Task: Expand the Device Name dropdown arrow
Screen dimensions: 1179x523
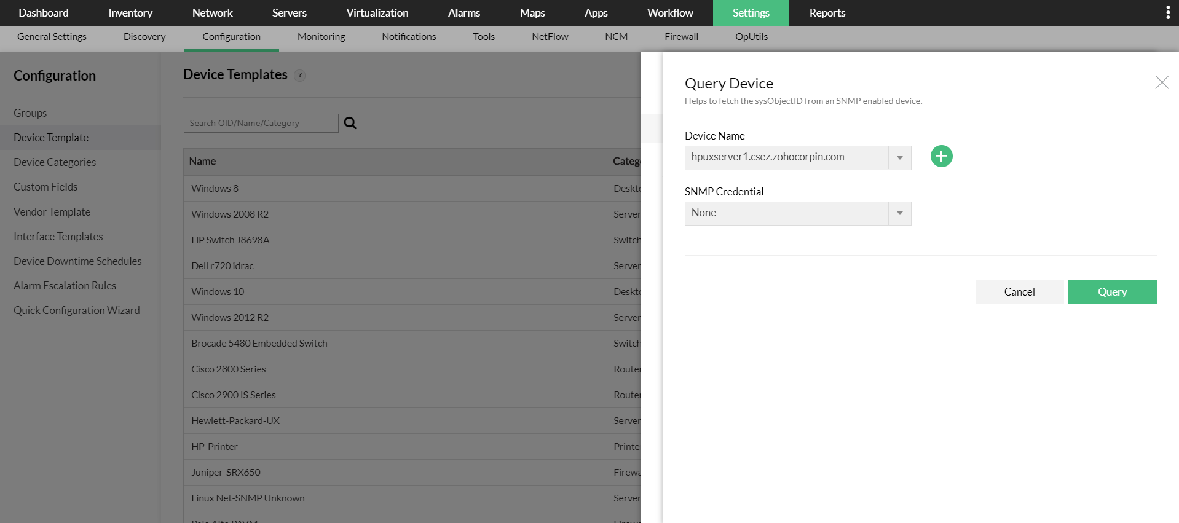Action: tap(900, 158)
